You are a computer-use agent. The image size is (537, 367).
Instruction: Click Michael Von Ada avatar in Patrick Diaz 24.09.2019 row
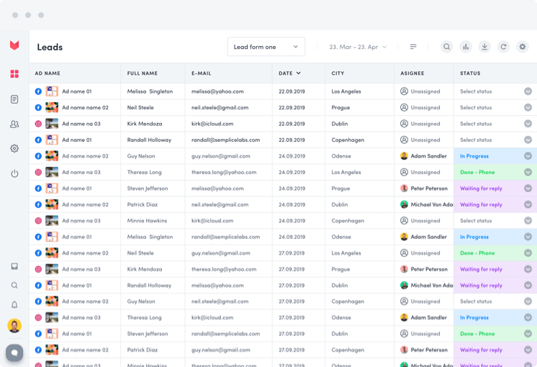click(404, 204)
